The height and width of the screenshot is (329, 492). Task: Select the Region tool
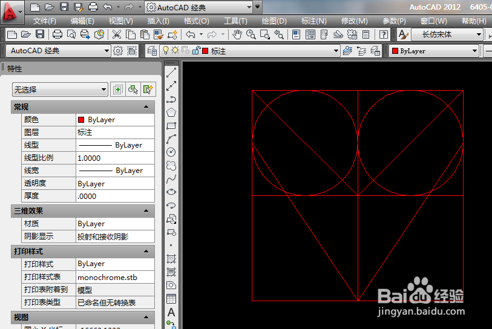click(x=171, y=285)
